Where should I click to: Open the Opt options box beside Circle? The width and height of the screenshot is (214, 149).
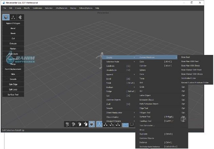point(183,87)
